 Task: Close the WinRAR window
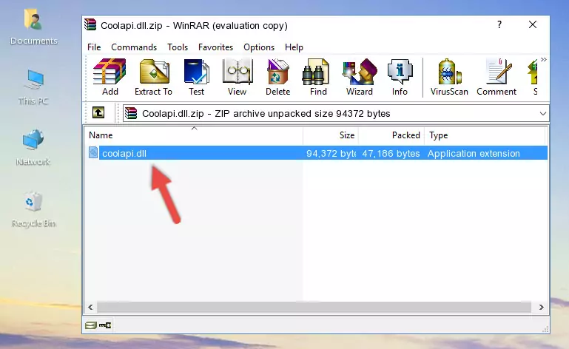[532, 24]
